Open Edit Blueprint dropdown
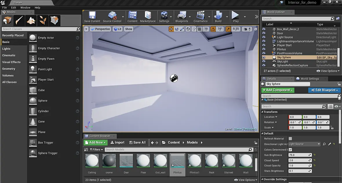The image size is (342, 183). [x=325, y=90]
